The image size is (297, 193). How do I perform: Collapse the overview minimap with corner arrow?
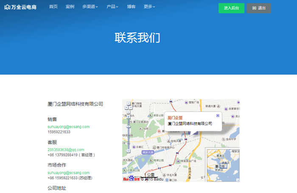point(238,180)
